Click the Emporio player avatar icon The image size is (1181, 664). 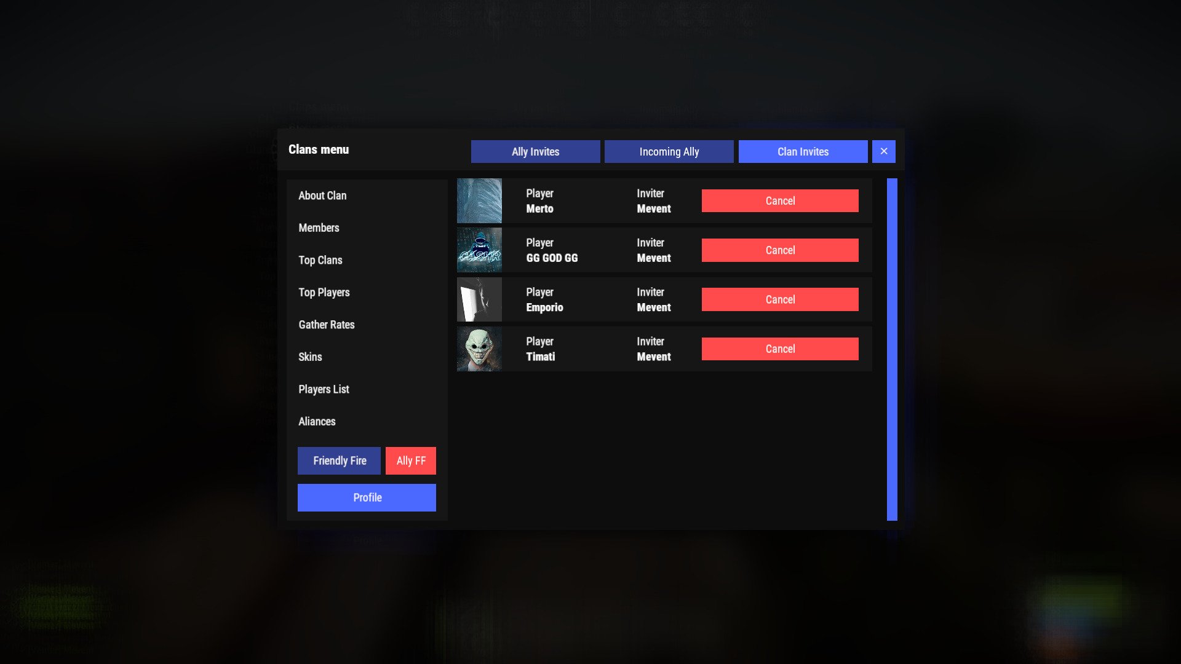click(480, 300)
